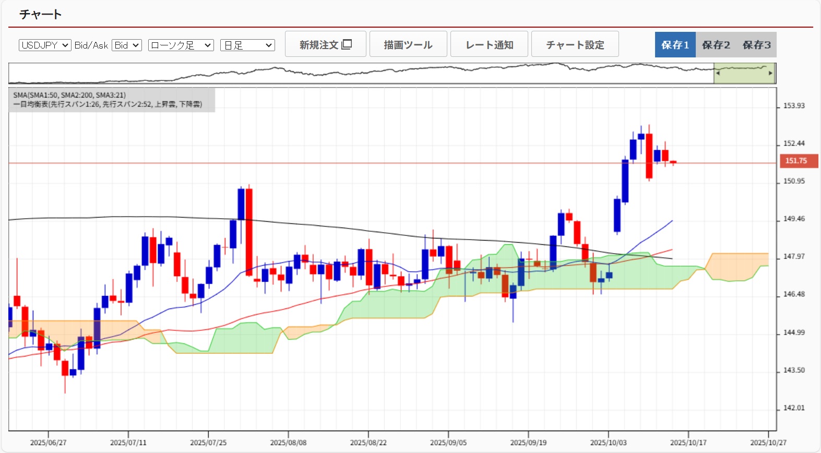Click the SMA indicator legend text
Screen dimensions: 821x453
(69, 95)
